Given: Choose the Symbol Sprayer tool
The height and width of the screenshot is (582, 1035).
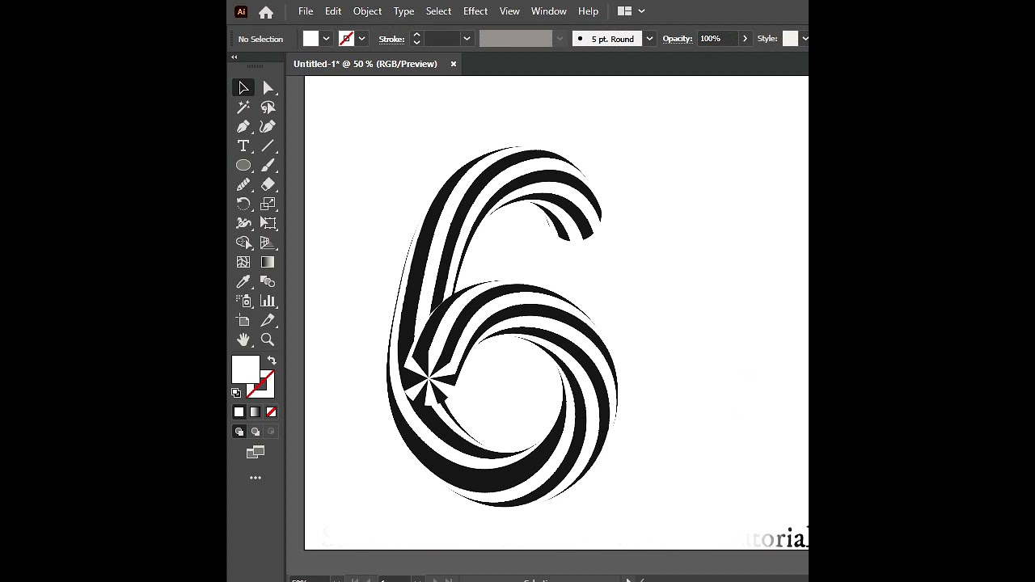Looking at the screenshot, I should [243, 301].
